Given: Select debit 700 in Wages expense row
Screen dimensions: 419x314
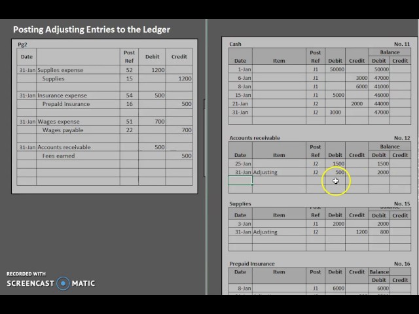Looking at the screenshot, I should pyautogui.click(x=152, y=122).
